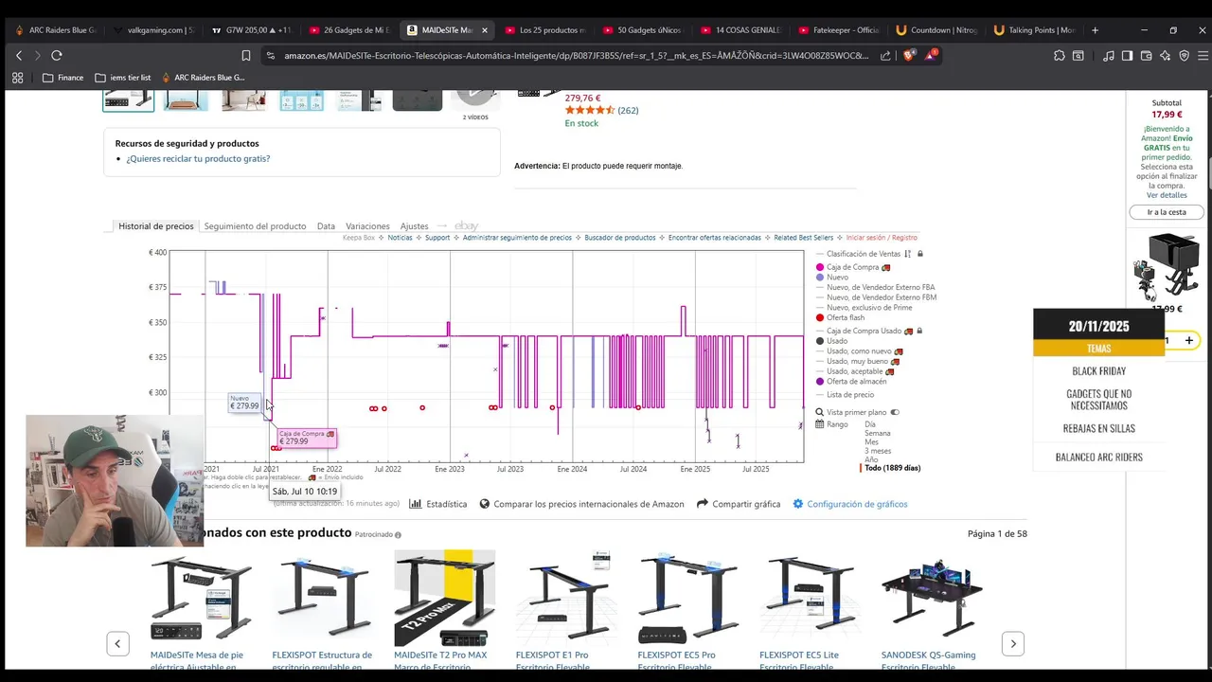Open the apps grid in bookmarks bar
1212x682 pixels.
[x=17, y=78]
